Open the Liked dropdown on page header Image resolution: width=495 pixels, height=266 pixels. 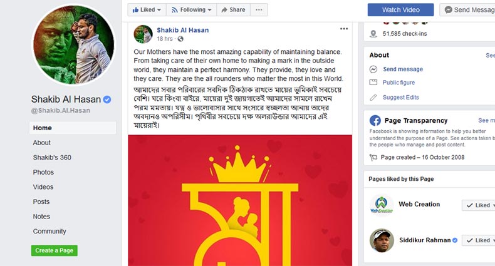click(147, 10)
